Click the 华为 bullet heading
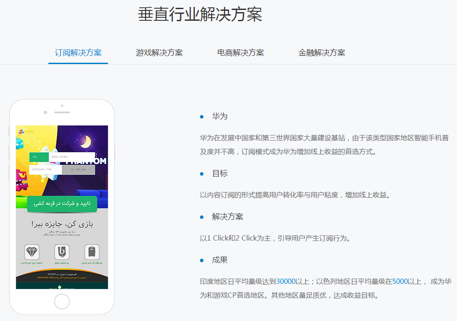 point(220,116)
